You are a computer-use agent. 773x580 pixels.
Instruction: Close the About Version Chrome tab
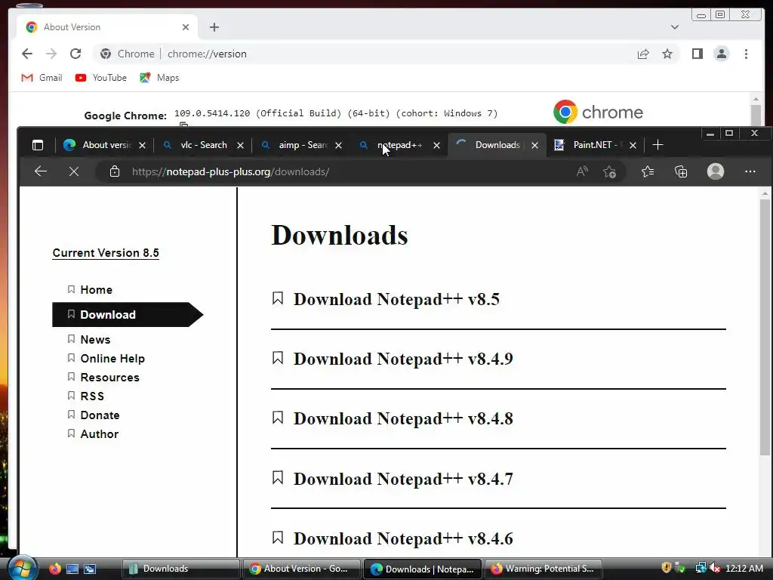[186, 27]
